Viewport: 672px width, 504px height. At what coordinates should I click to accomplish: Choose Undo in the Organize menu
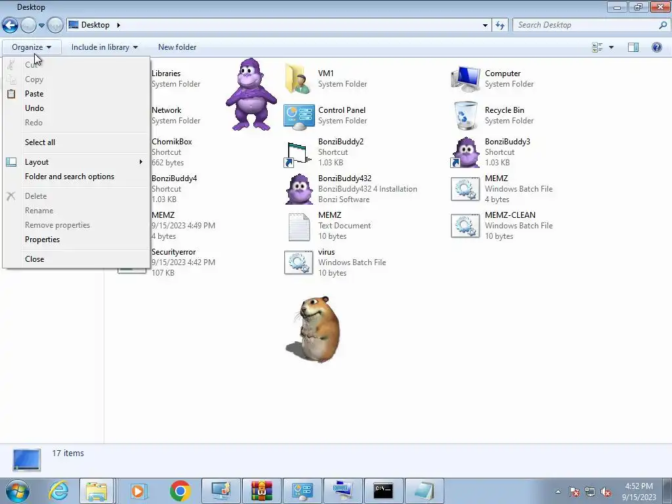pos(76,108)
